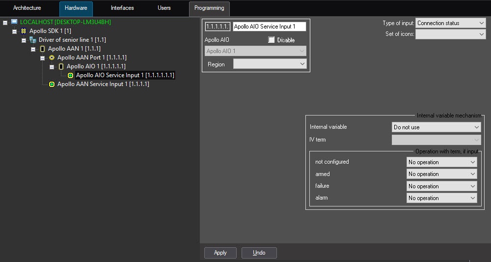Click the Apollo AAN 1 device icon

point(42,49)
